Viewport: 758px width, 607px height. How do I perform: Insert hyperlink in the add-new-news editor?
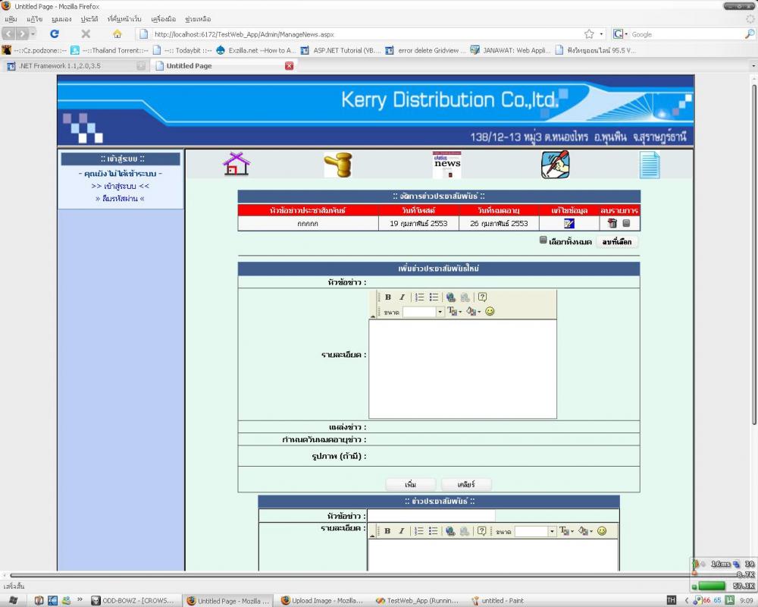(450, 297)
